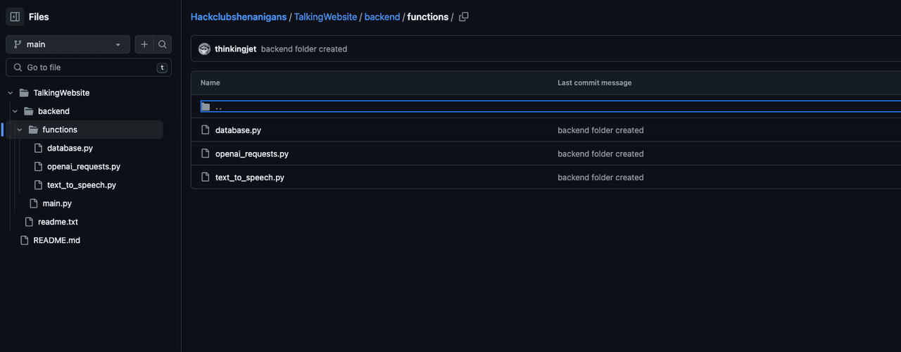Collapse the file tree side panel icon
Screen dimensions: 901x352
pos(15,17)
